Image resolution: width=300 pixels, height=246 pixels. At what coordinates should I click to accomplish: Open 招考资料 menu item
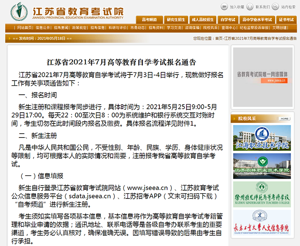point(156,28)
